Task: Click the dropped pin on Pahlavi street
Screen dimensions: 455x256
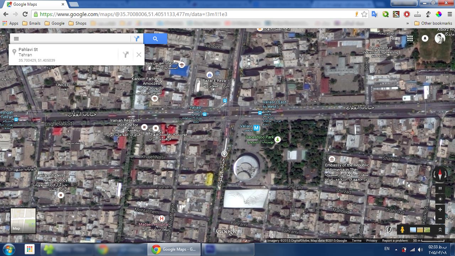Action: [224, 154]
